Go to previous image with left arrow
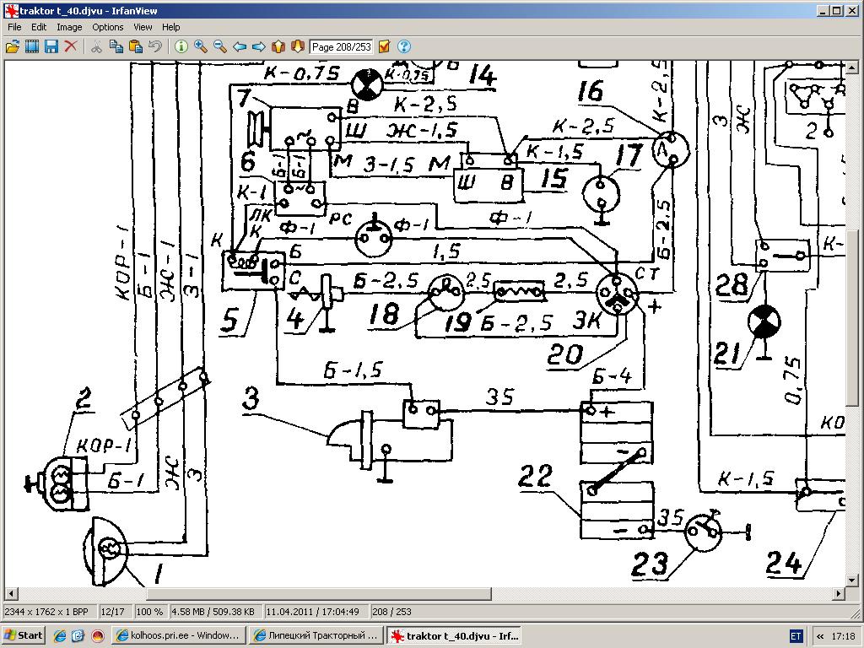The width and height of the screenshot is (864, 648). [x=240, y=46]
